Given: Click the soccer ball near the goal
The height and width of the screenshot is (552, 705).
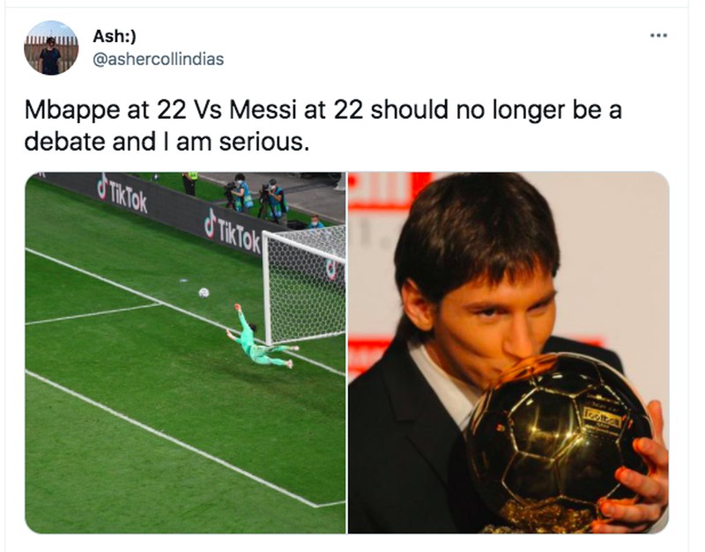Looking at the screenshot, I should pyautogui.click(x=204, y=292).
